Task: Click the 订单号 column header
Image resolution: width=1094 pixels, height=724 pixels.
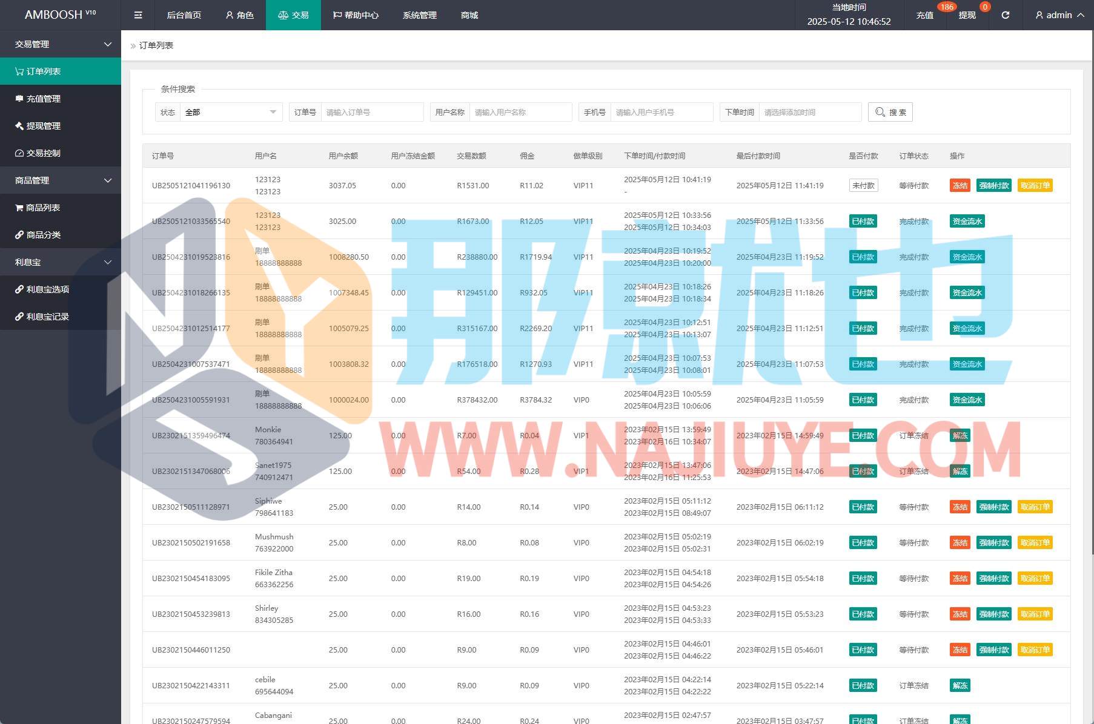Action: click(163, 156)
